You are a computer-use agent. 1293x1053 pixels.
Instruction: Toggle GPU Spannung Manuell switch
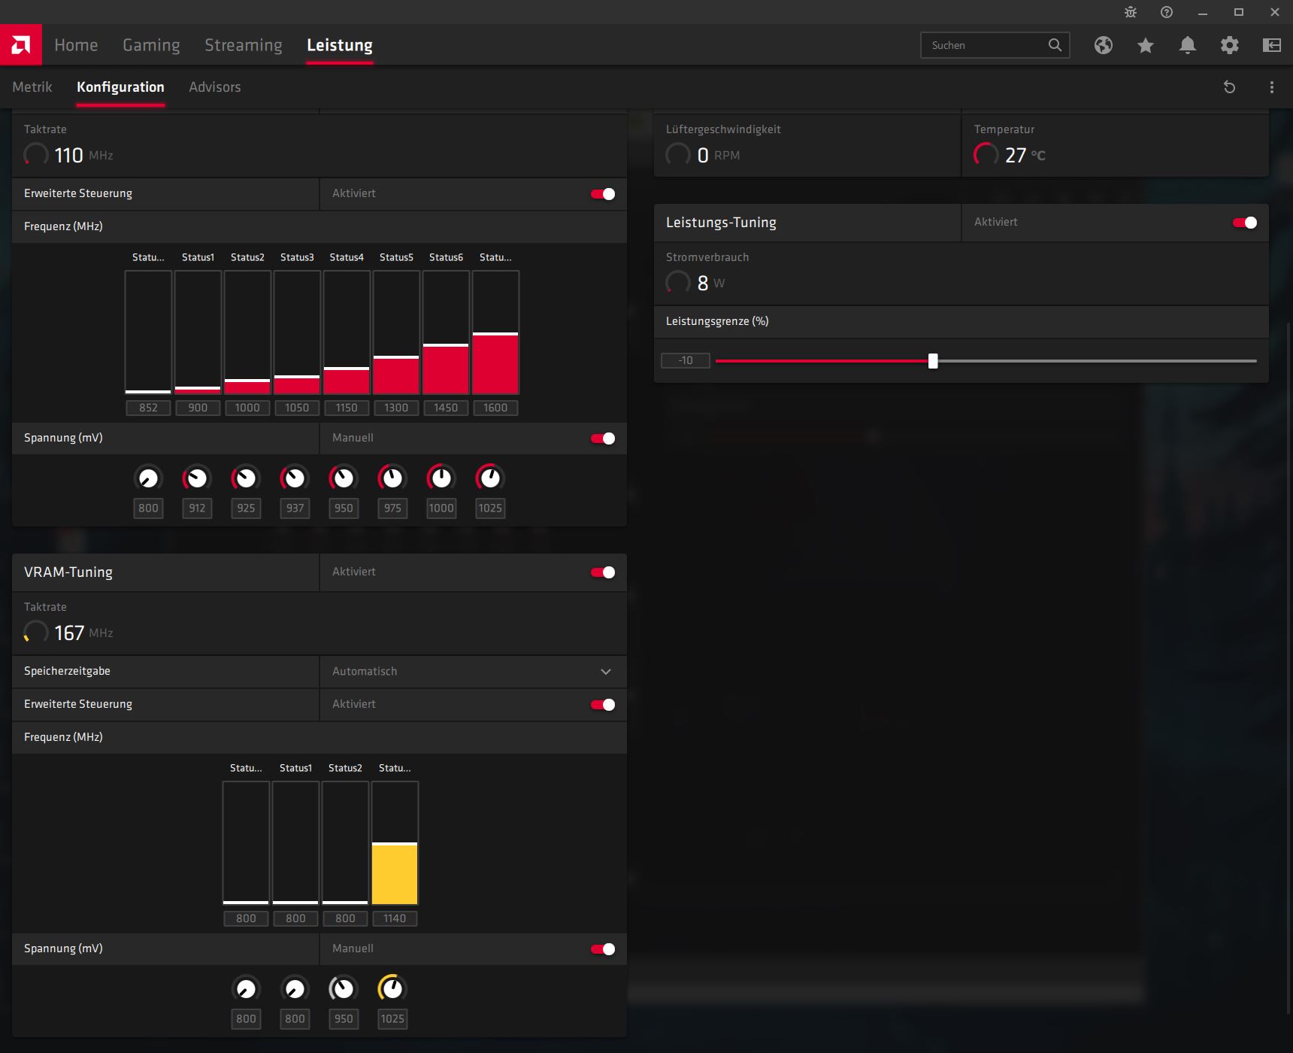(603, 438)
